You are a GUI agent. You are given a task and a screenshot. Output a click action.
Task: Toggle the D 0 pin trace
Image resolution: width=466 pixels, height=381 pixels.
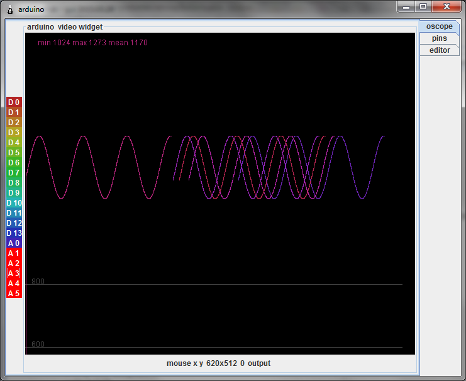pos(14,102)
